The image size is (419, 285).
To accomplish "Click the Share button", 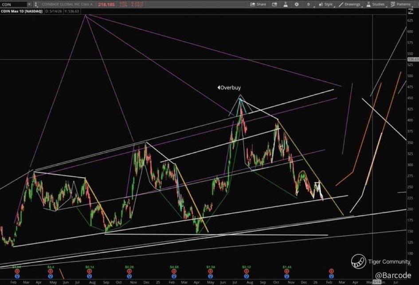I will coord(258,4).
